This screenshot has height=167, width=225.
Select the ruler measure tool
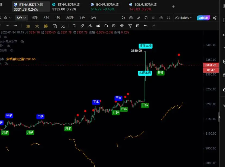[x=82, y=26]
